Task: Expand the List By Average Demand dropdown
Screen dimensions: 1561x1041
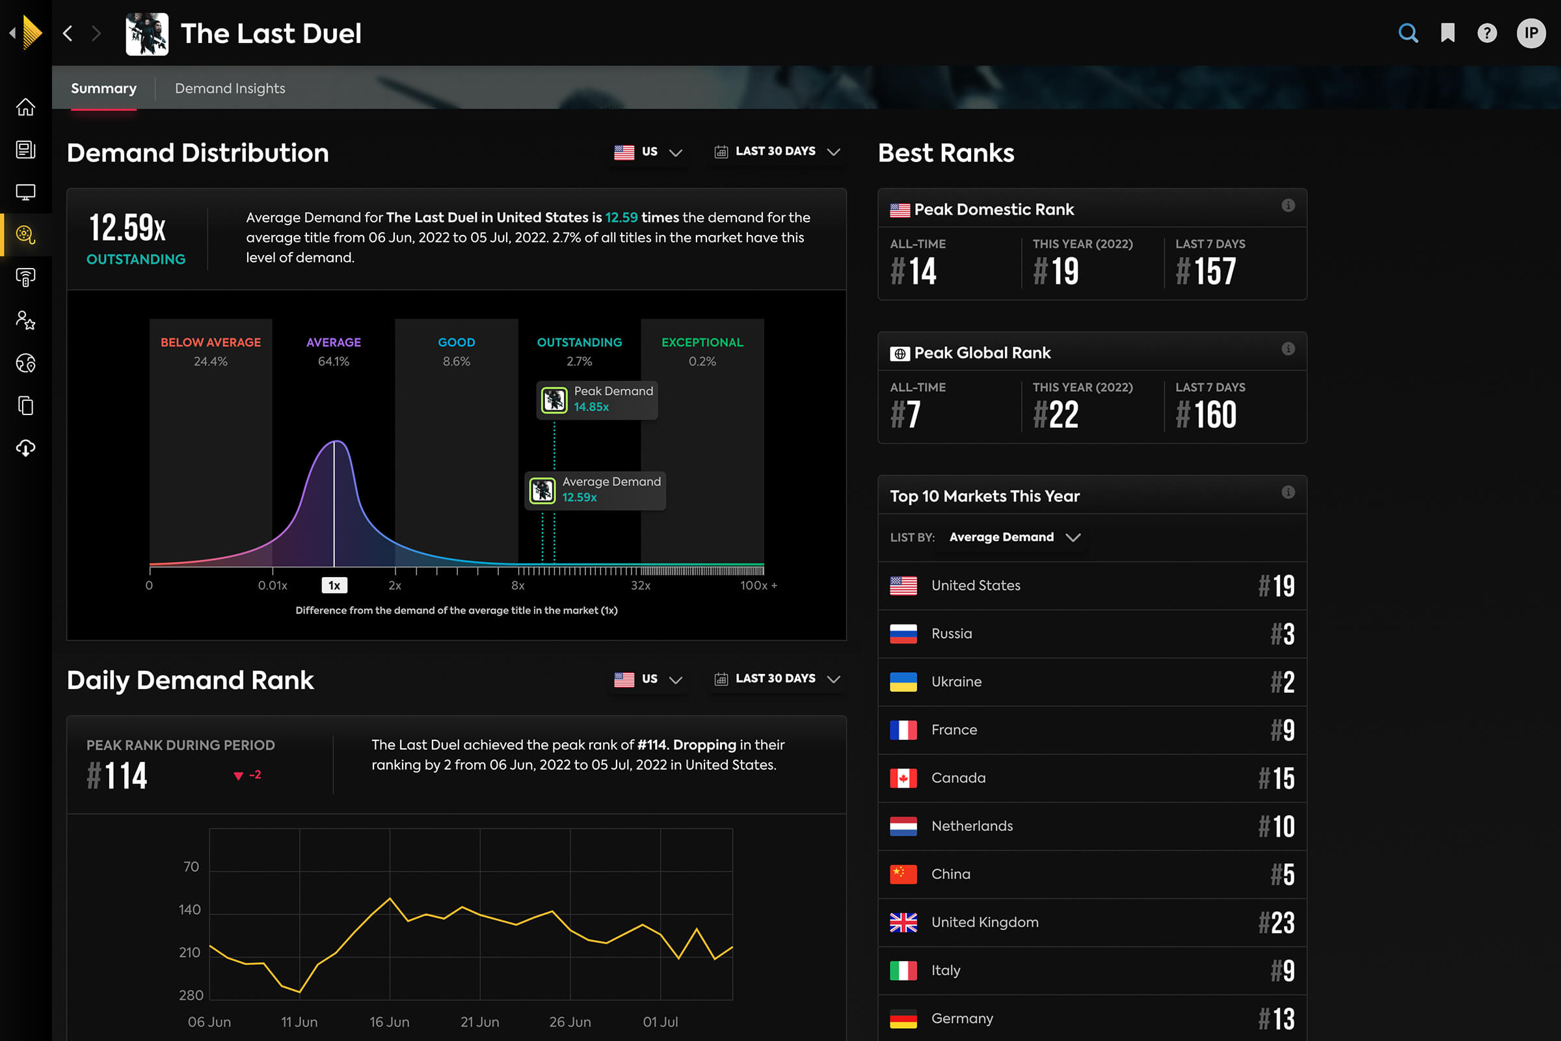Action: [1015, 537]
